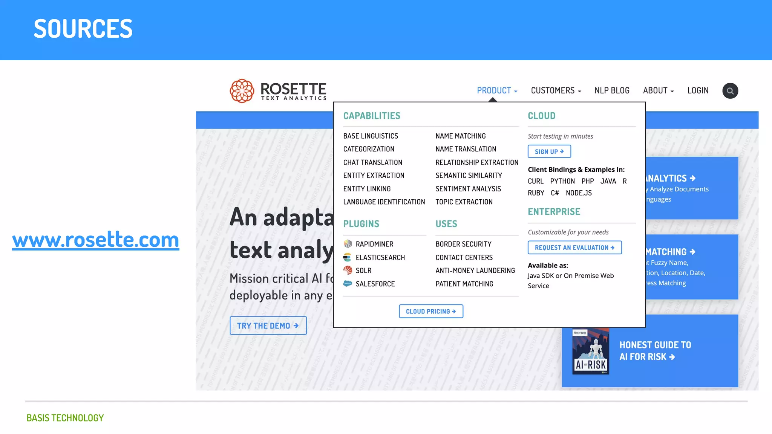Click the Rosette flower logo icon
Screen dimensions: 772x434
click(242, 91)
